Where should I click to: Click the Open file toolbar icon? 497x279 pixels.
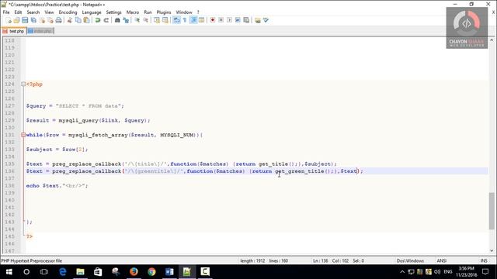(x=16, y=20)
